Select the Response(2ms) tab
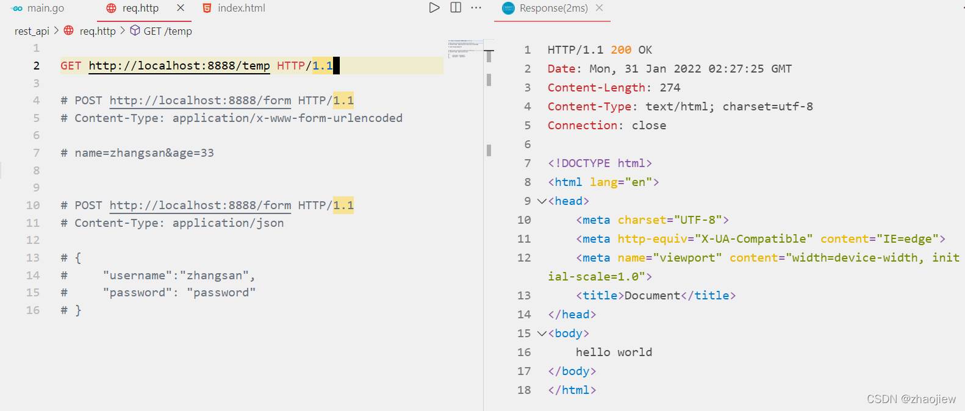Image resolution: width=965 pixels, height=411 pixels. pyautogui.click(x=553, y=9)
